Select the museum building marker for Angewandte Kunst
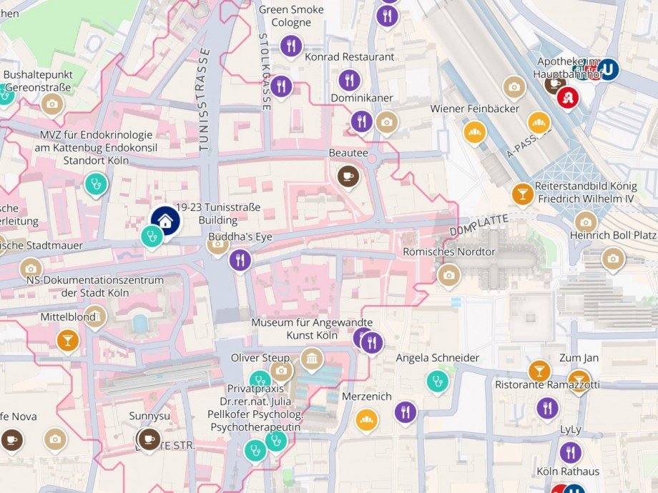 point(312,359)
